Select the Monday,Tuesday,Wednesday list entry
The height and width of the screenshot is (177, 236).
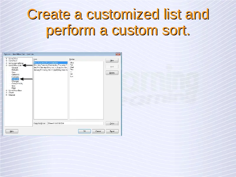point(50,65)
